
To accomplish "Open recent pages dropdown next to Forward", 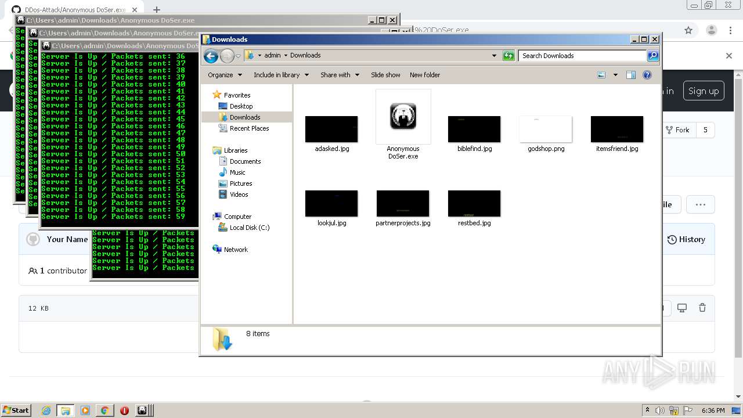I will tap(238, 56).
